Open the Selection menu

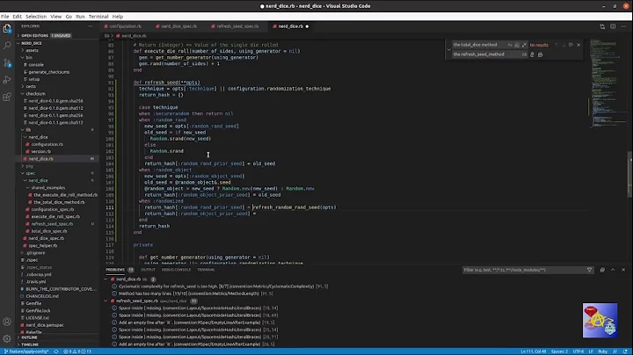click(x=36, y=17)
